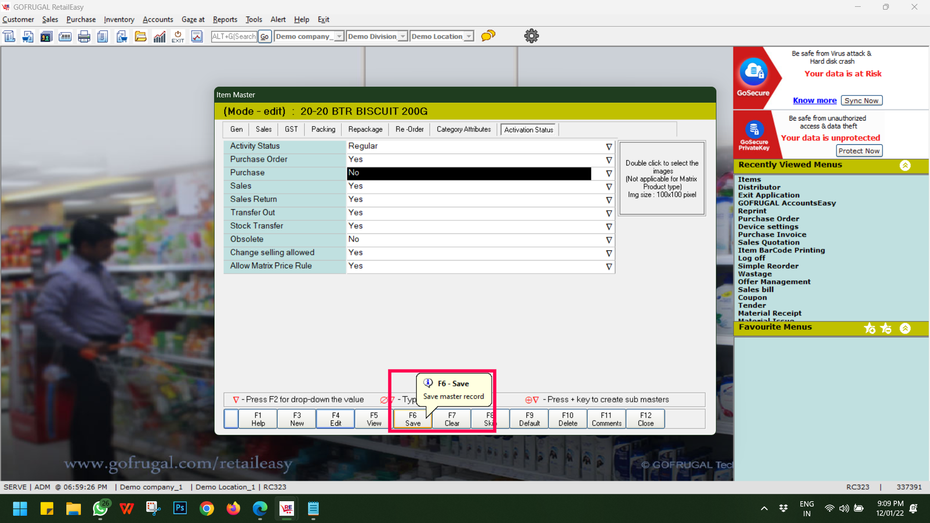Click the Protect Now button
Screen dimensions: 930x523
coord(859,151)
